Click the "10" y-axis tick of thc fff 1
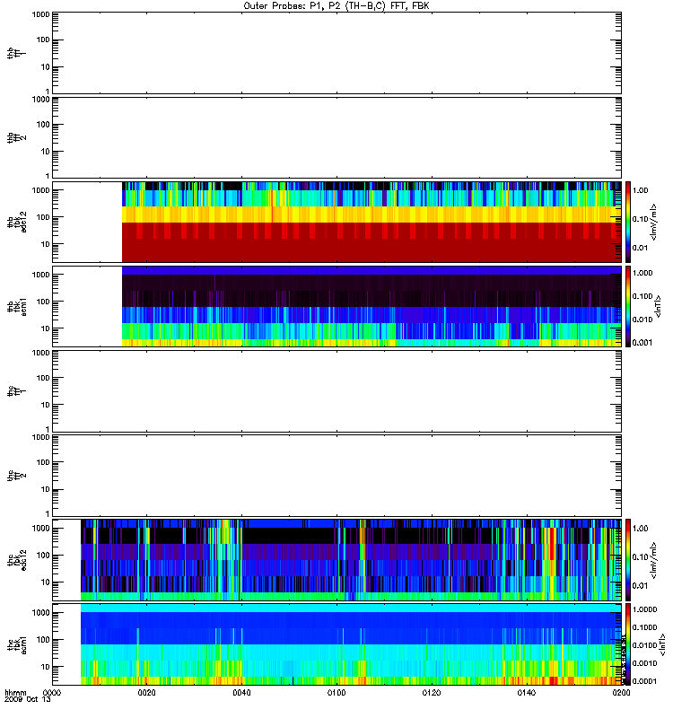Image resolution: width=673 pixels, height=718 pixels. [45, 406]
